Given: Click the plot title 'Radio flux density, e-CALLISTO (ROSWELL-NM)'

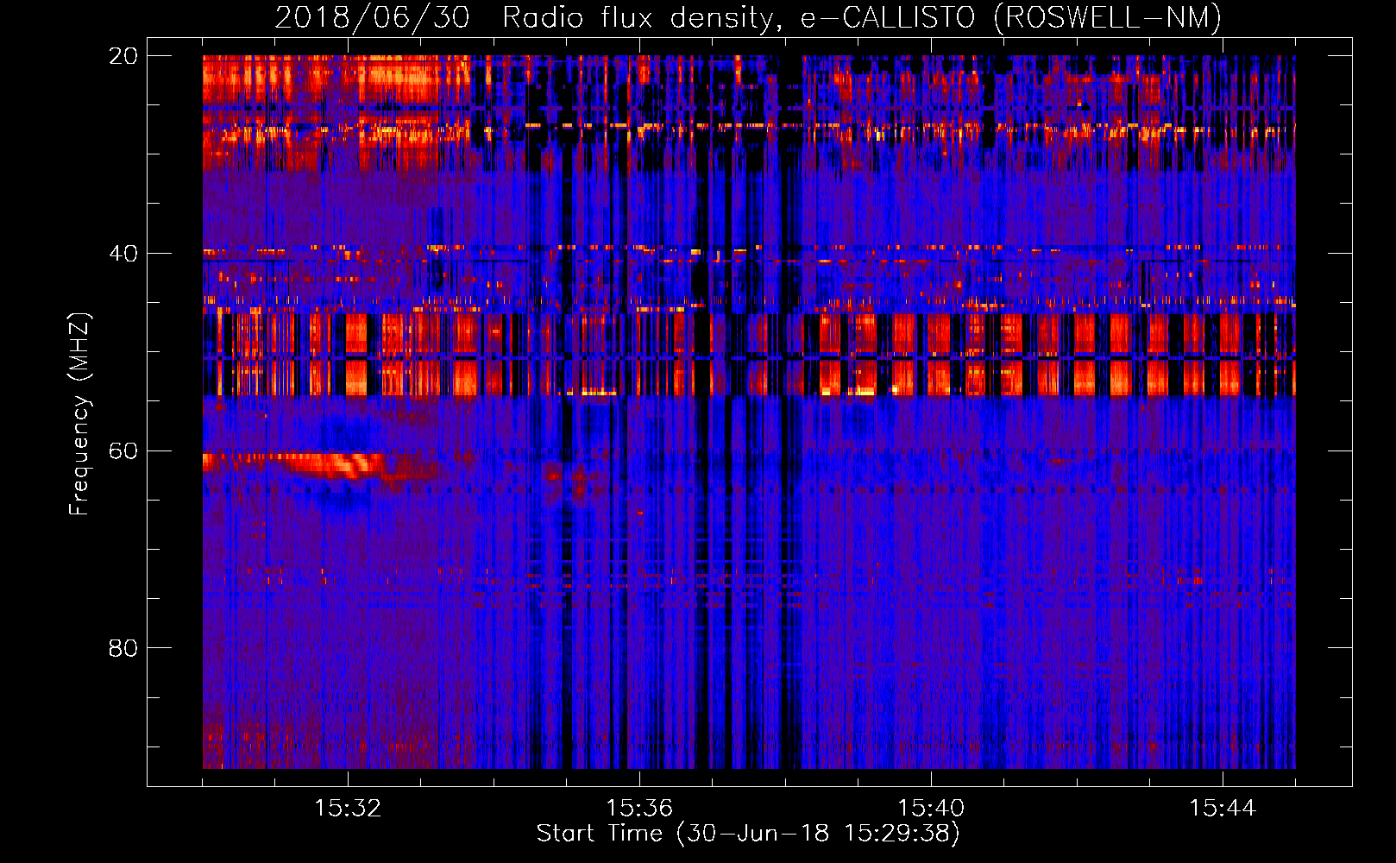Looking at the screenshot, I should tap(862, 17).
